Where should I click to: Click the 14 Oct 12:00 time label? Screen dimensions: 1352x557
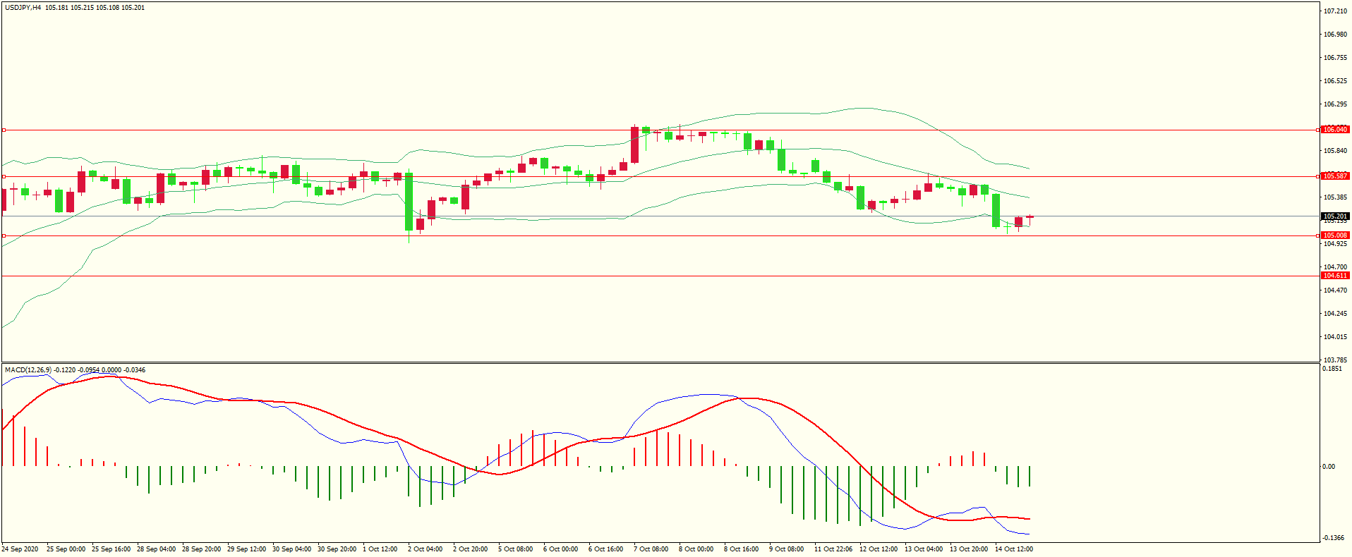tap(1013, 549)
